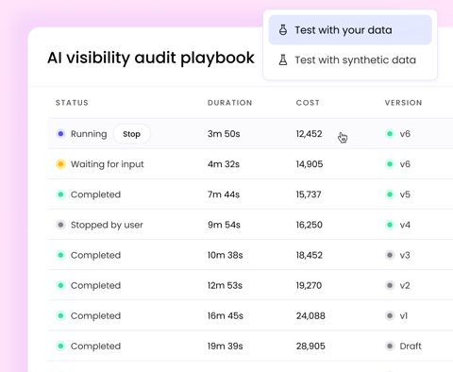Sort by the Duration column header
Image resolution: width=453 pixels, height=372 pixels.
229,103
